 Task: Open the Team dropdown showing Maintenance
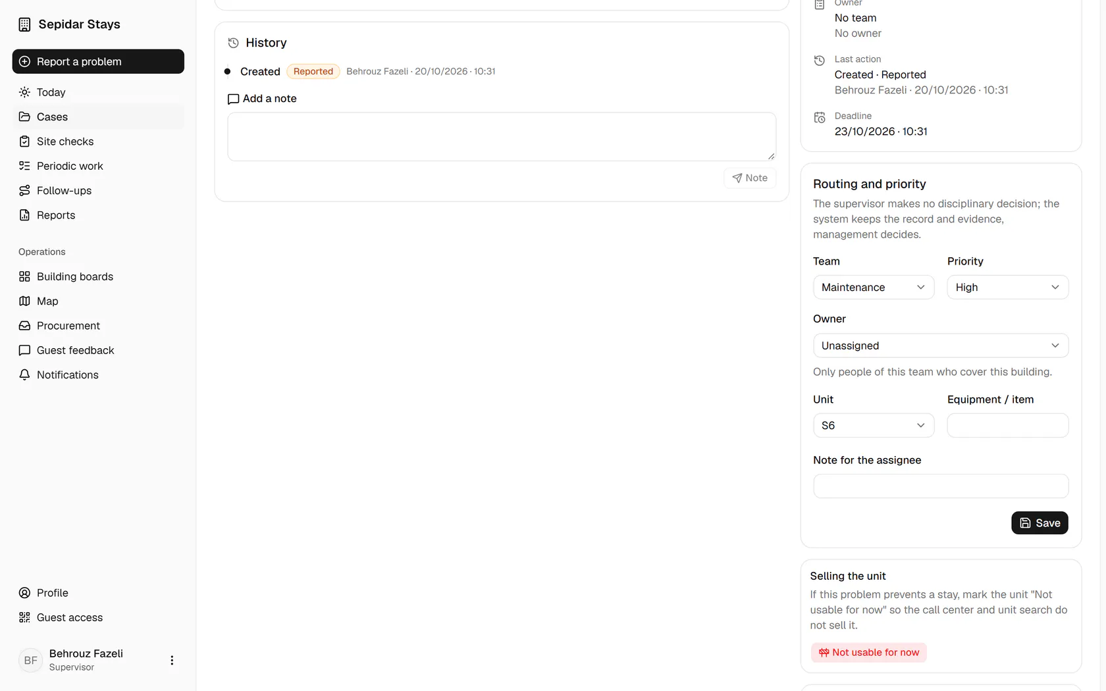tap(874, 287)
